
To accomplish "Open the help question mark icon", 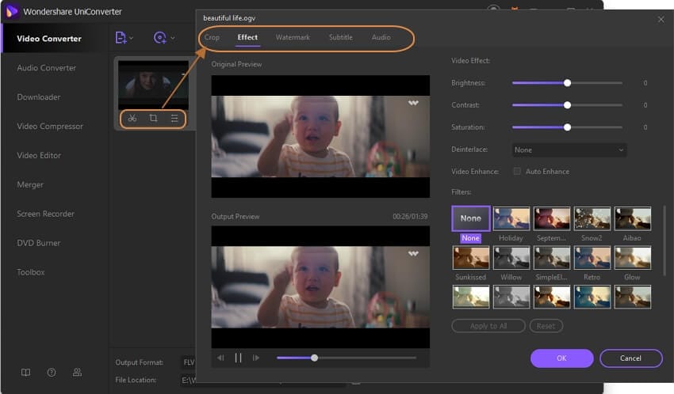I will coord(52,372).
